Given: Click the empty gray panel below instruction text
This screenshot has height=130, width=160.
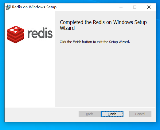Looking at the screenshot, I should pyautogui.click(x=105, y=75).
